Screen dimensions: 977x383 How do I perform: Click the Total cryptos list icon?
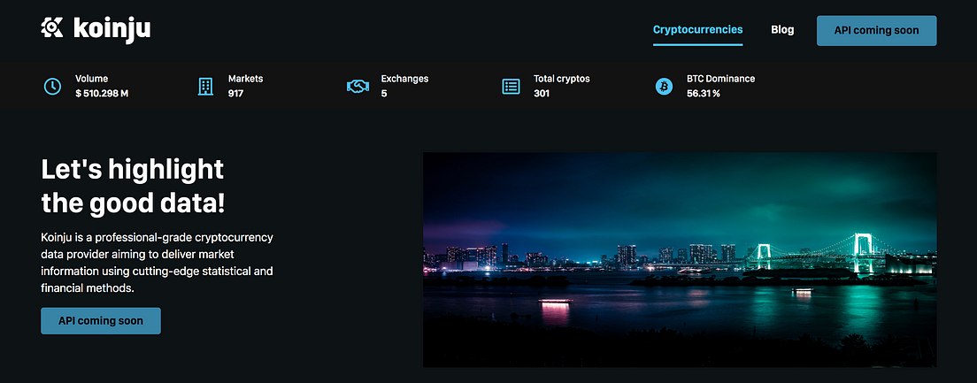point(511,87)
